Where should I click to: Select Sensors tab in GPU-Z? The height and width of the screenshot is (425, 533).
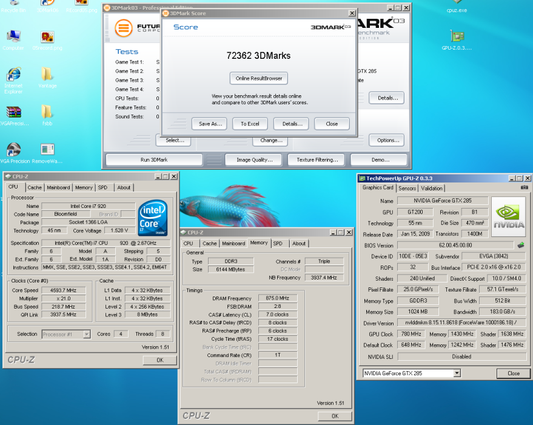[407, 188]
